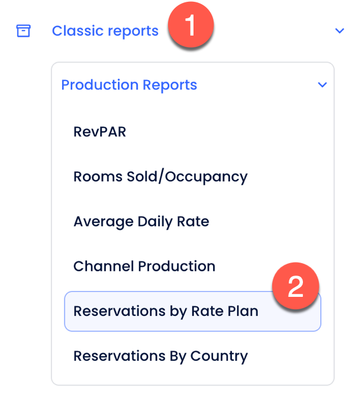Click the Production Reports heading label
355x397 pixels.
129,85
